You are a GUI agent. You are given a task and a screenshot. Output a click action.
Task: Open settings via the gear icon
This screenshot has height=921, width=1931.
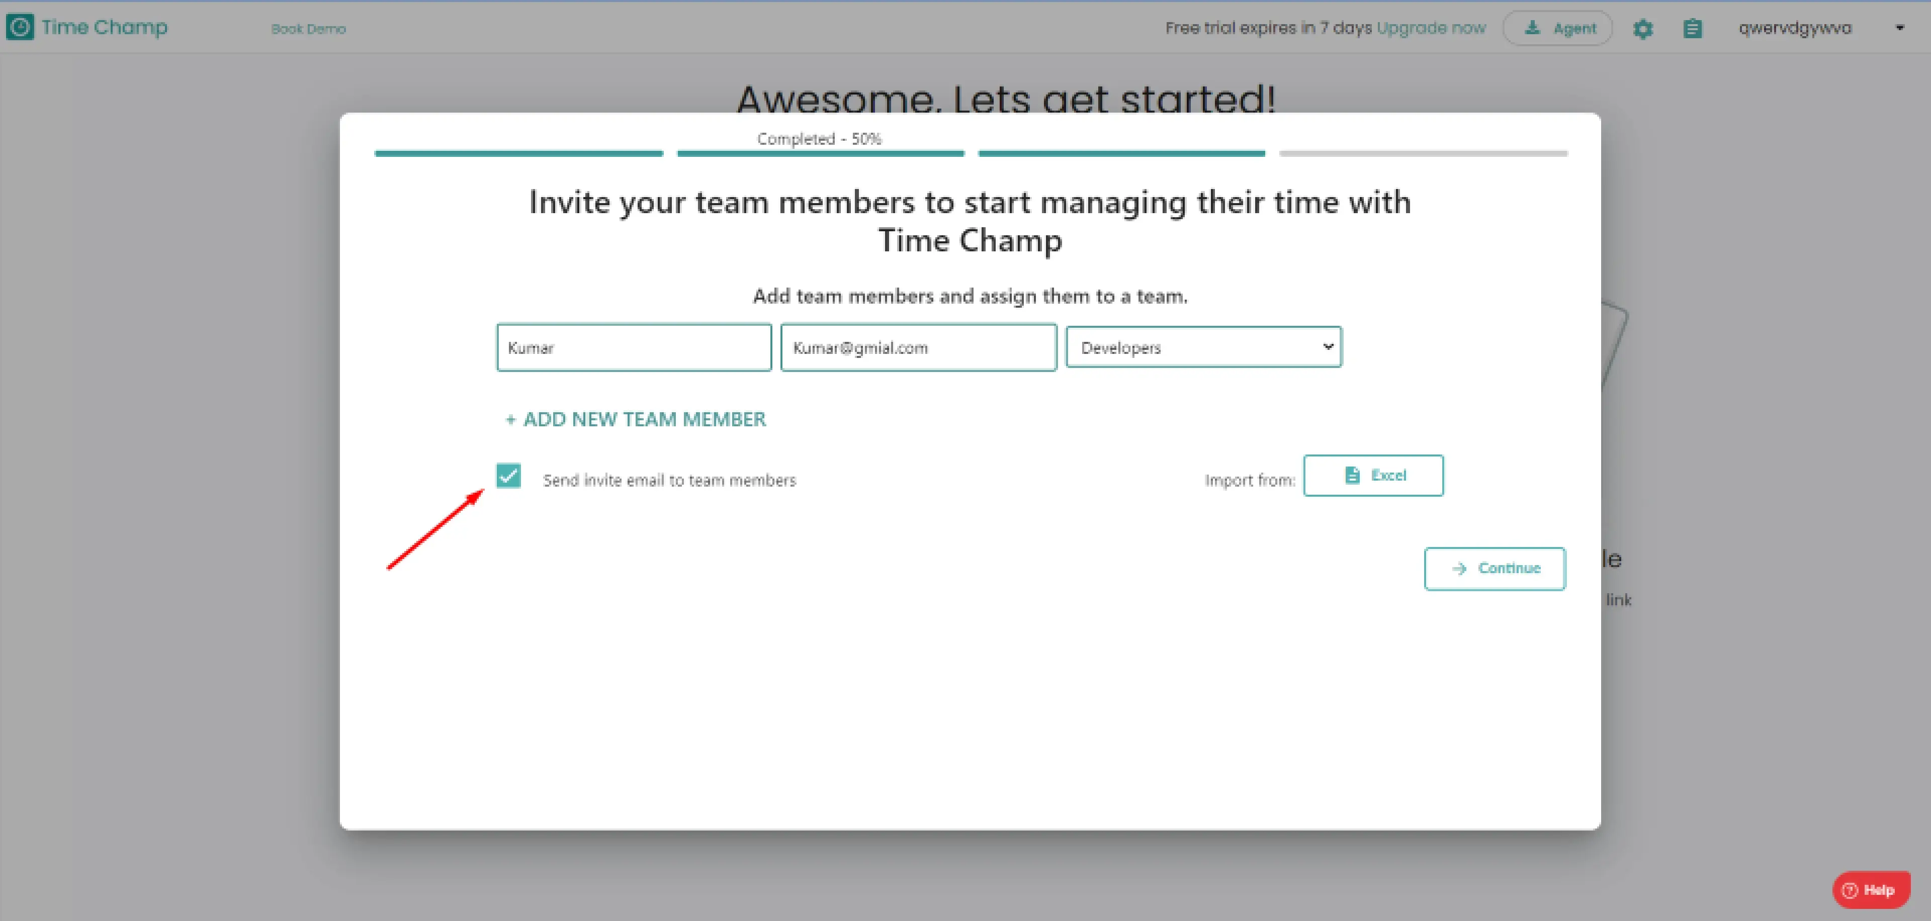point(1642,29)
